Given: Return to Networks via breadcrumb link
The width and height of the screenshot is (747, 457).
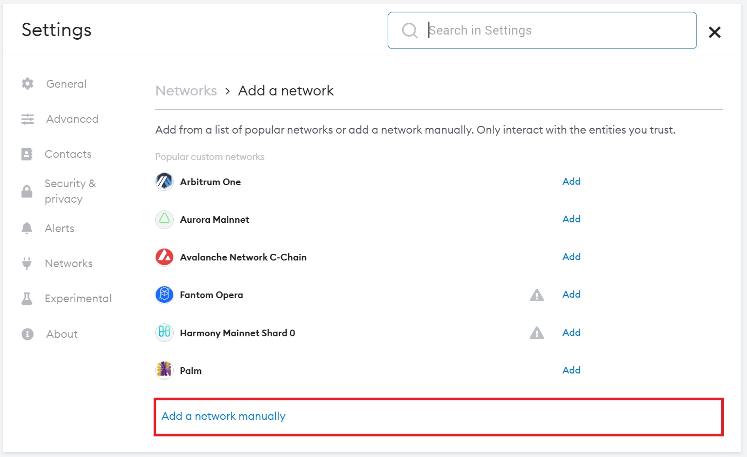Looking at the screenshot, I should point(186,91).
